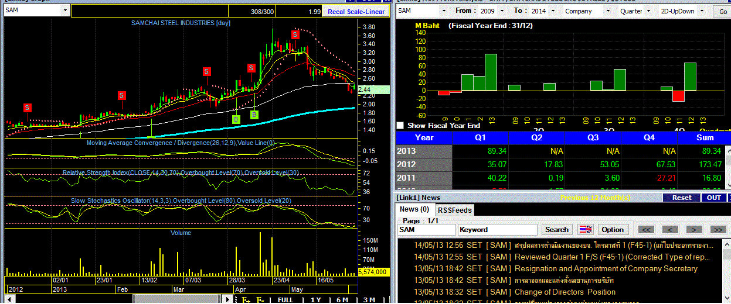Go to previous news page with < button
The width and height of the screenshot is (731, 304).
(x=670, y=230)
